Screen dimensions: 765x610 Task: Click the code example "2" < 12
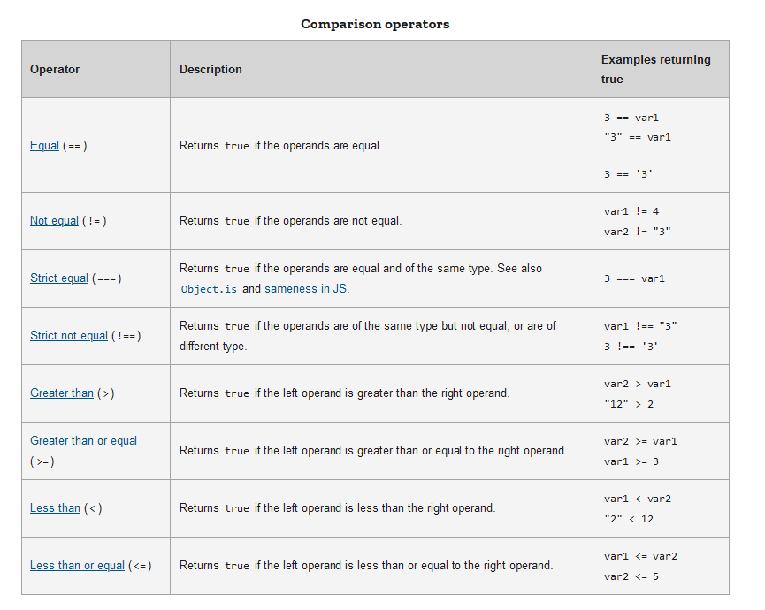coord(629,519)
